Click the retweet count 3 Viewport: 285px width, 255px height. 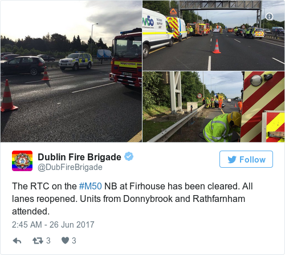[x=48, y=241]
